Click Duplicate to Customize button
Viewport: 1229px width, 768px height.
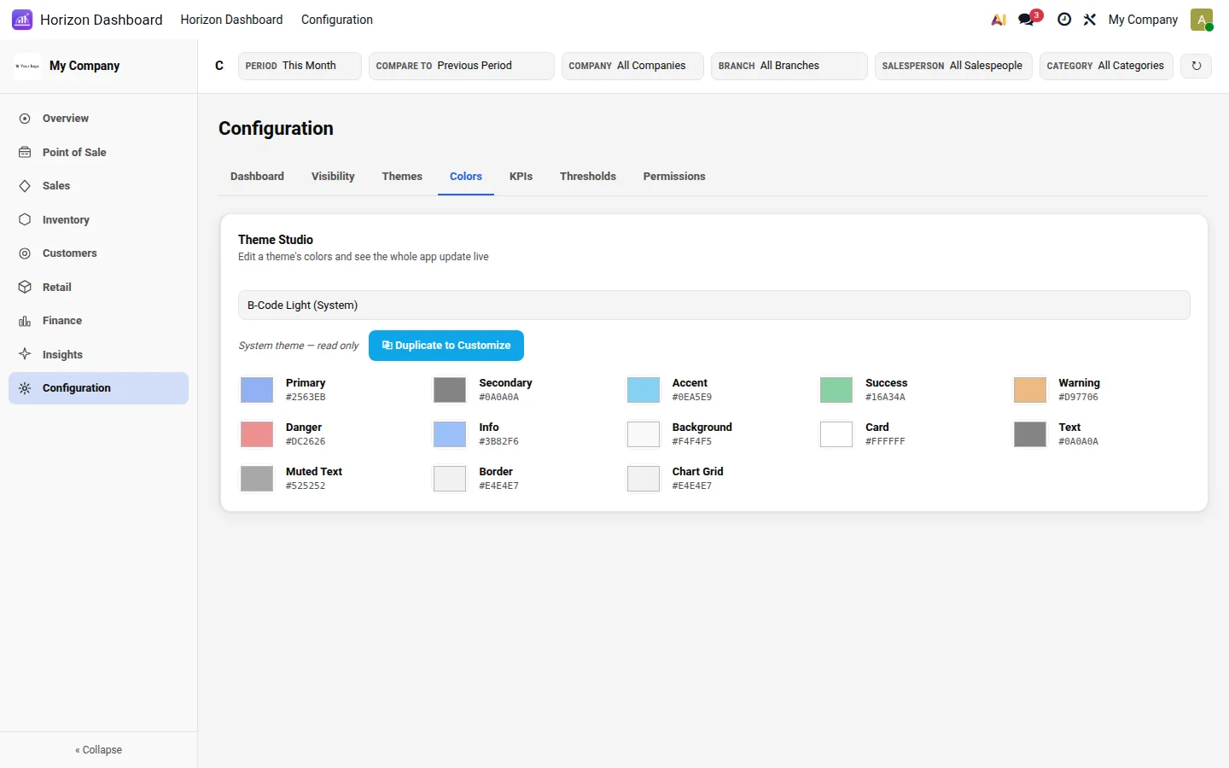[446, 346]
